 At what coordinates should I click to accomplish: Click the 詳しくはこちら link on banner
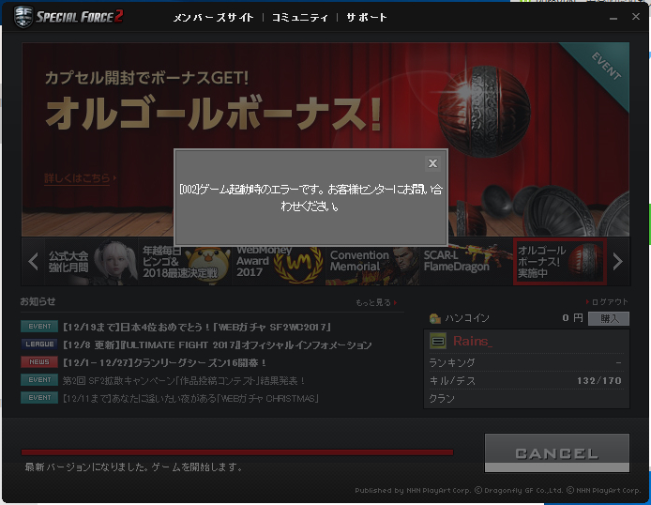click(x=80, y=178)
